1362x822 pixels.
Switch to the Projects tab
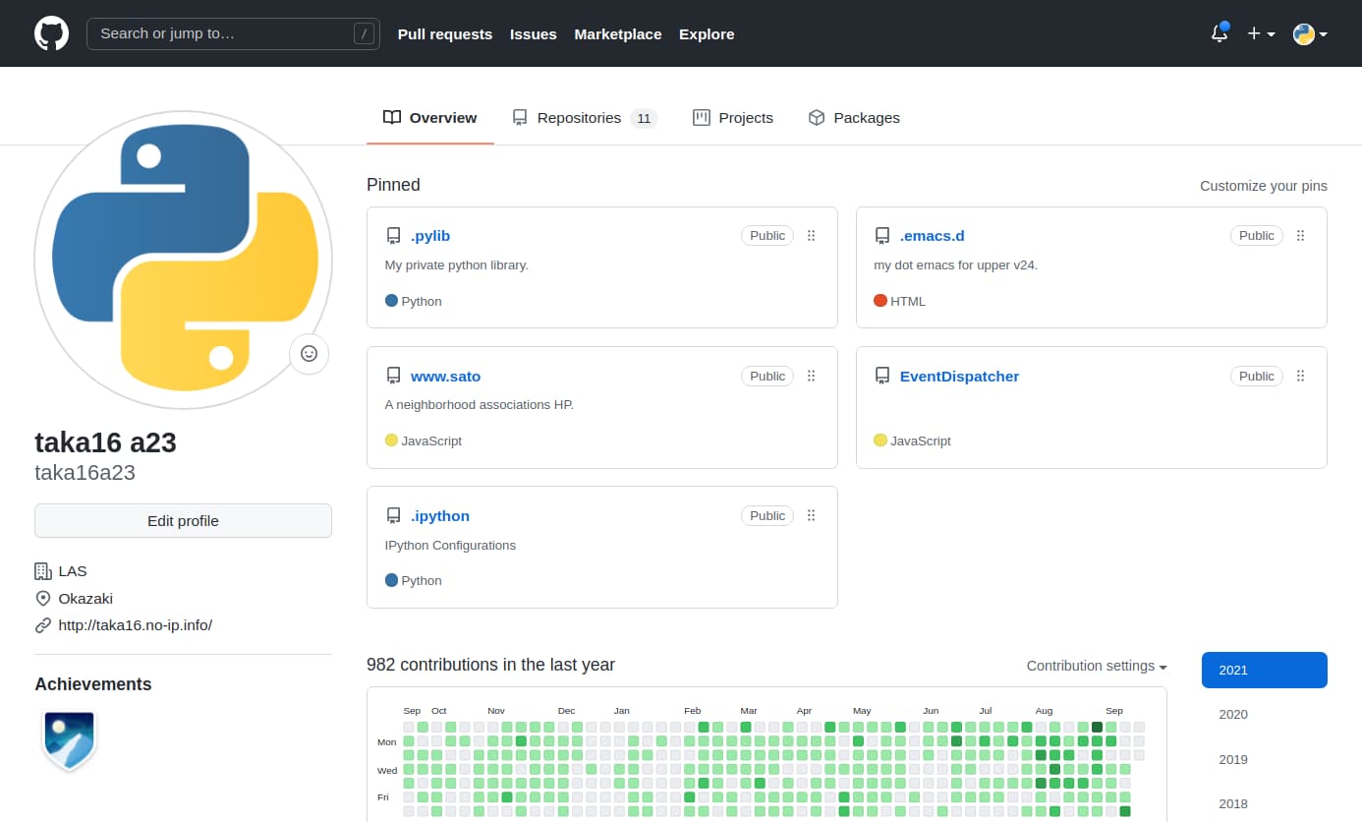pyautogui.click(x=733, y=118)
